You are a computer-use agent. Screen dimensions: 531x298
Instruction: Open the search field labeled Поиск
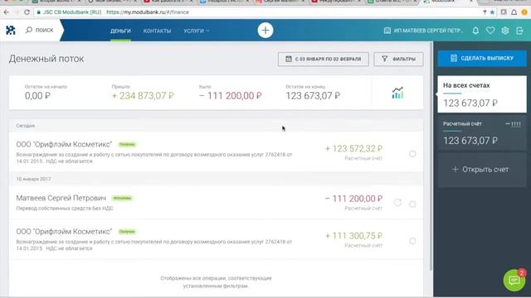pyautogui.click(x=40, y=30)
